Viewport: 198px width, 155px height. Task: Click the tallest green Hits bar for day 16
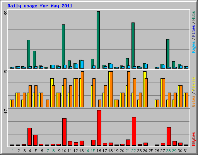(x=98, y=40)
